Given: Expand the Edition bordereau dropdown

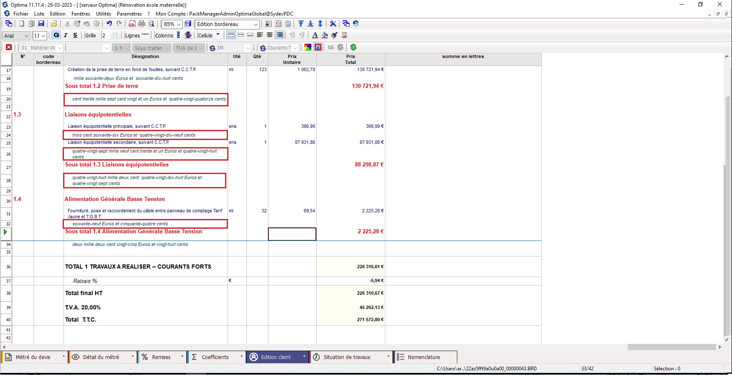Looking at the screenshot, I should coord(255,24).
